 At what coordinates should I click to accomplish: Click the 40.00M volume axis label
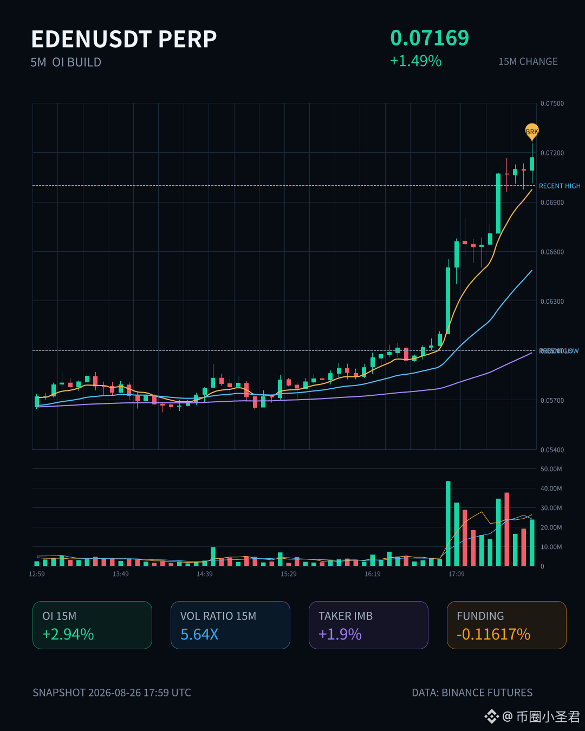click(x=551, y=488)
